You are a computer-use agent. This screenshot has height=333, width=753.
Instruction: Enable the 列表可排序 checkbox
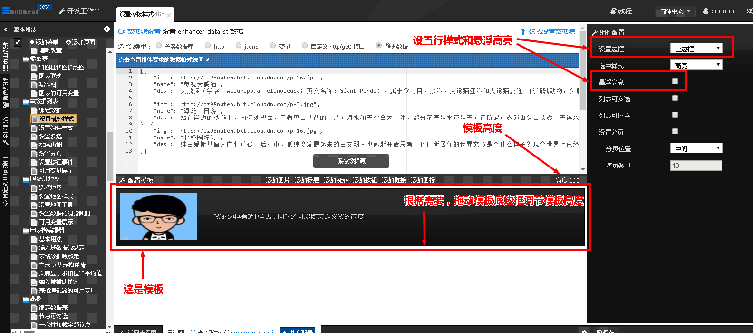point(675,115)
